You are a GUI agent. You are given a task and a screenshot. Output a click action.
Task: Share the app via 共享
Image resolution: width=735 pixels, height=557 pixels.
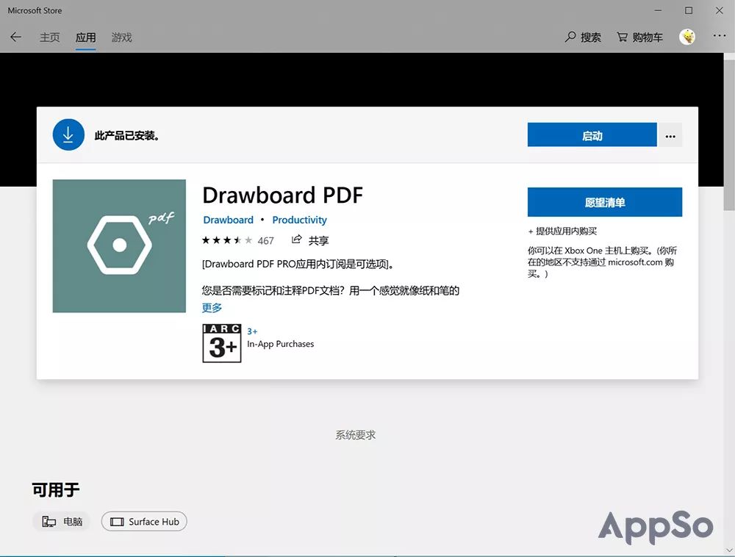(310, 240)
